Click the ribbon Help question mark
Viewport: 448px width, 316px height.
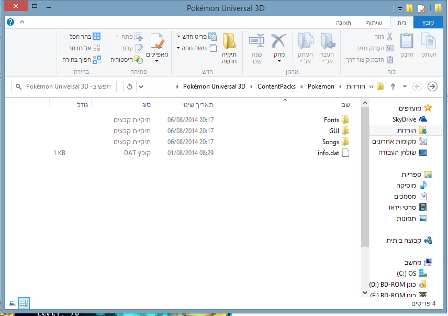10,22
